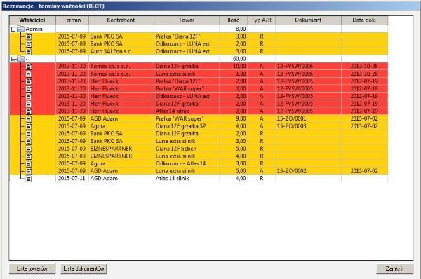The height and width of the screenshot is (279, 421).
Task: Click document icon of Komex Luna extra silnik row
Action: pos(29,74)
